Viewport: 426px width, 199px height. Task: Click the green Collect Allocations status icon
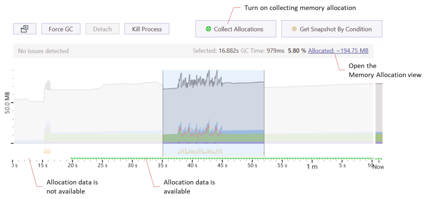coord(209,29)
